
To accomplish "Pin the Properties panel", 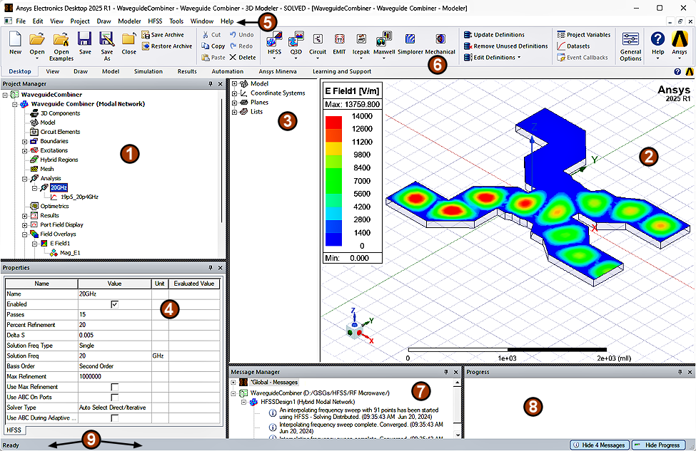I will [211, 268].
